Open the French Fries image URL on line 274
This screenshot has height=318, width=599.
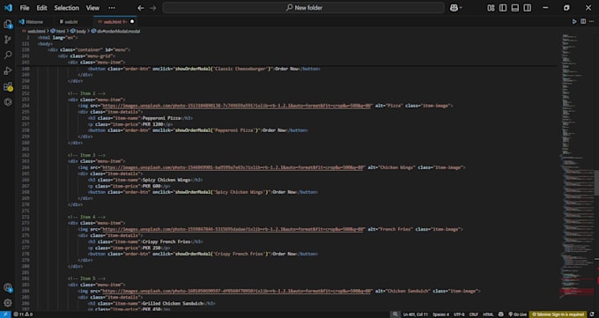(233, 229)
